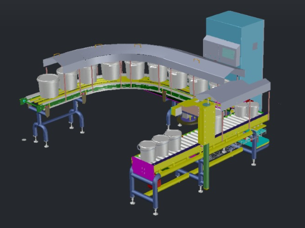Click the small disc on the floor at left
The height and width of the screenshot is (228, 305).
[24, 139]
